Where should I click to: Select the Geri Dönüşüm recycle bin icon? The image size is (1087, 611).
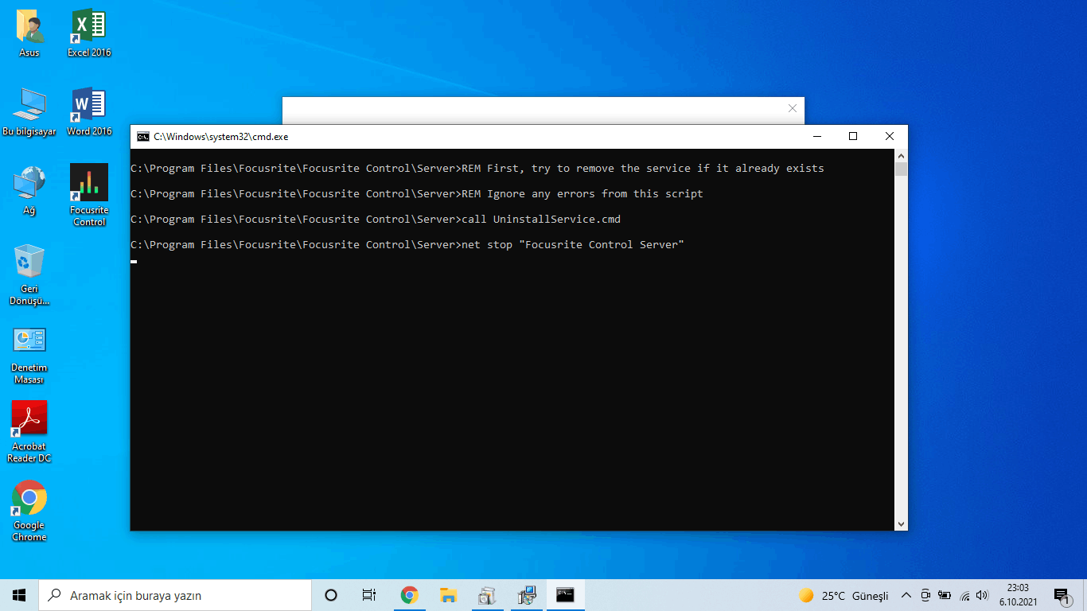29,274
